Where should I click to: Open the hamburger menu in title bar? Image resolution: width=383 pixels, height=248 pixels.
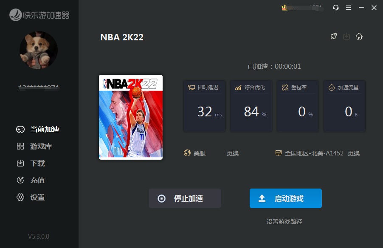[x=349, y=8]
